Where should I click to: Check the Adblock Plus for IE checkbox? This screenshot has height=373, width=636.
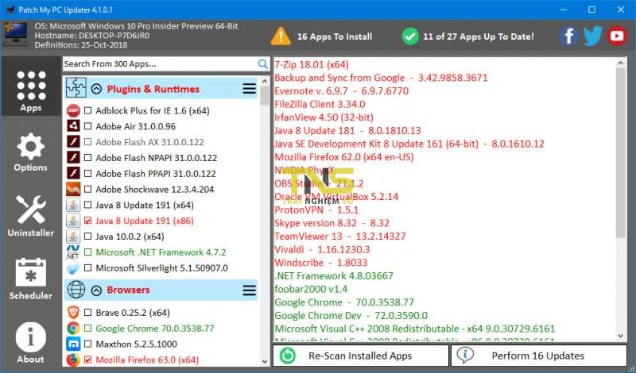tap(87, 110)
